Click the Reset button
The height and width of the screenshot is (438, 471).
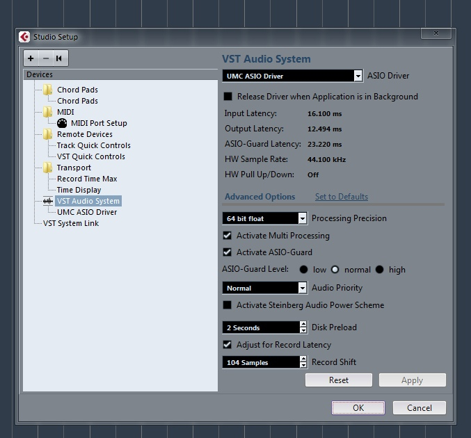click(339, 380)
